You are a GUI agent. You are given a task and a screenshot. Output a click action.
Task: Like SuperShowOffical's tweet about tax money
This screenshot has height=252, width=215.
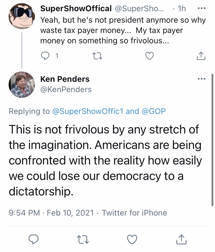point(149,56)
